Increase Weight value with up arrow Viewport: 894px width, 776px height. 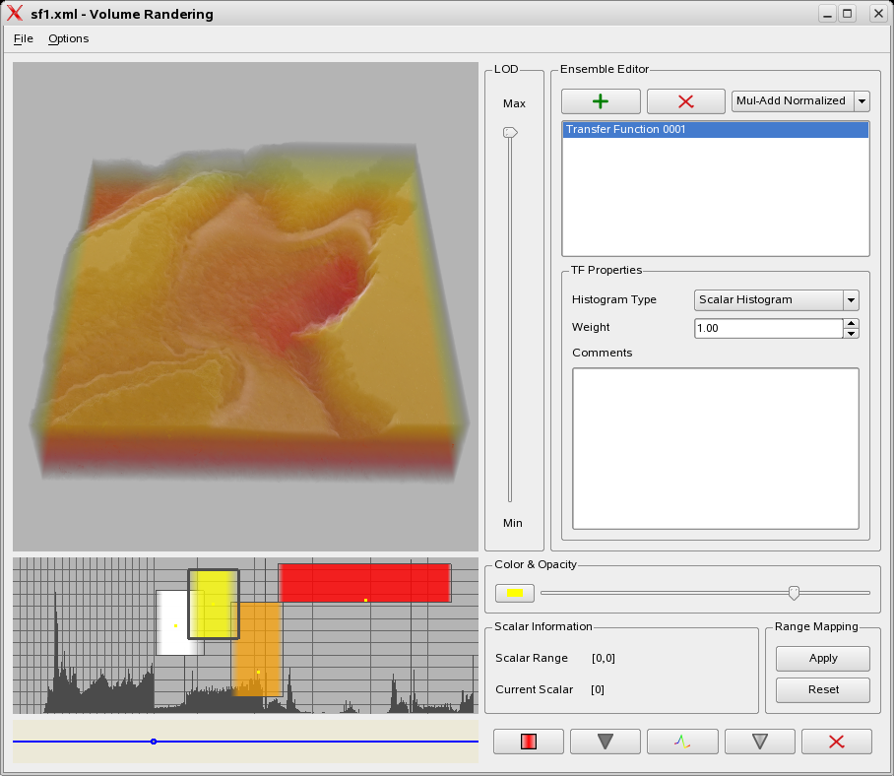click(851, 323)
